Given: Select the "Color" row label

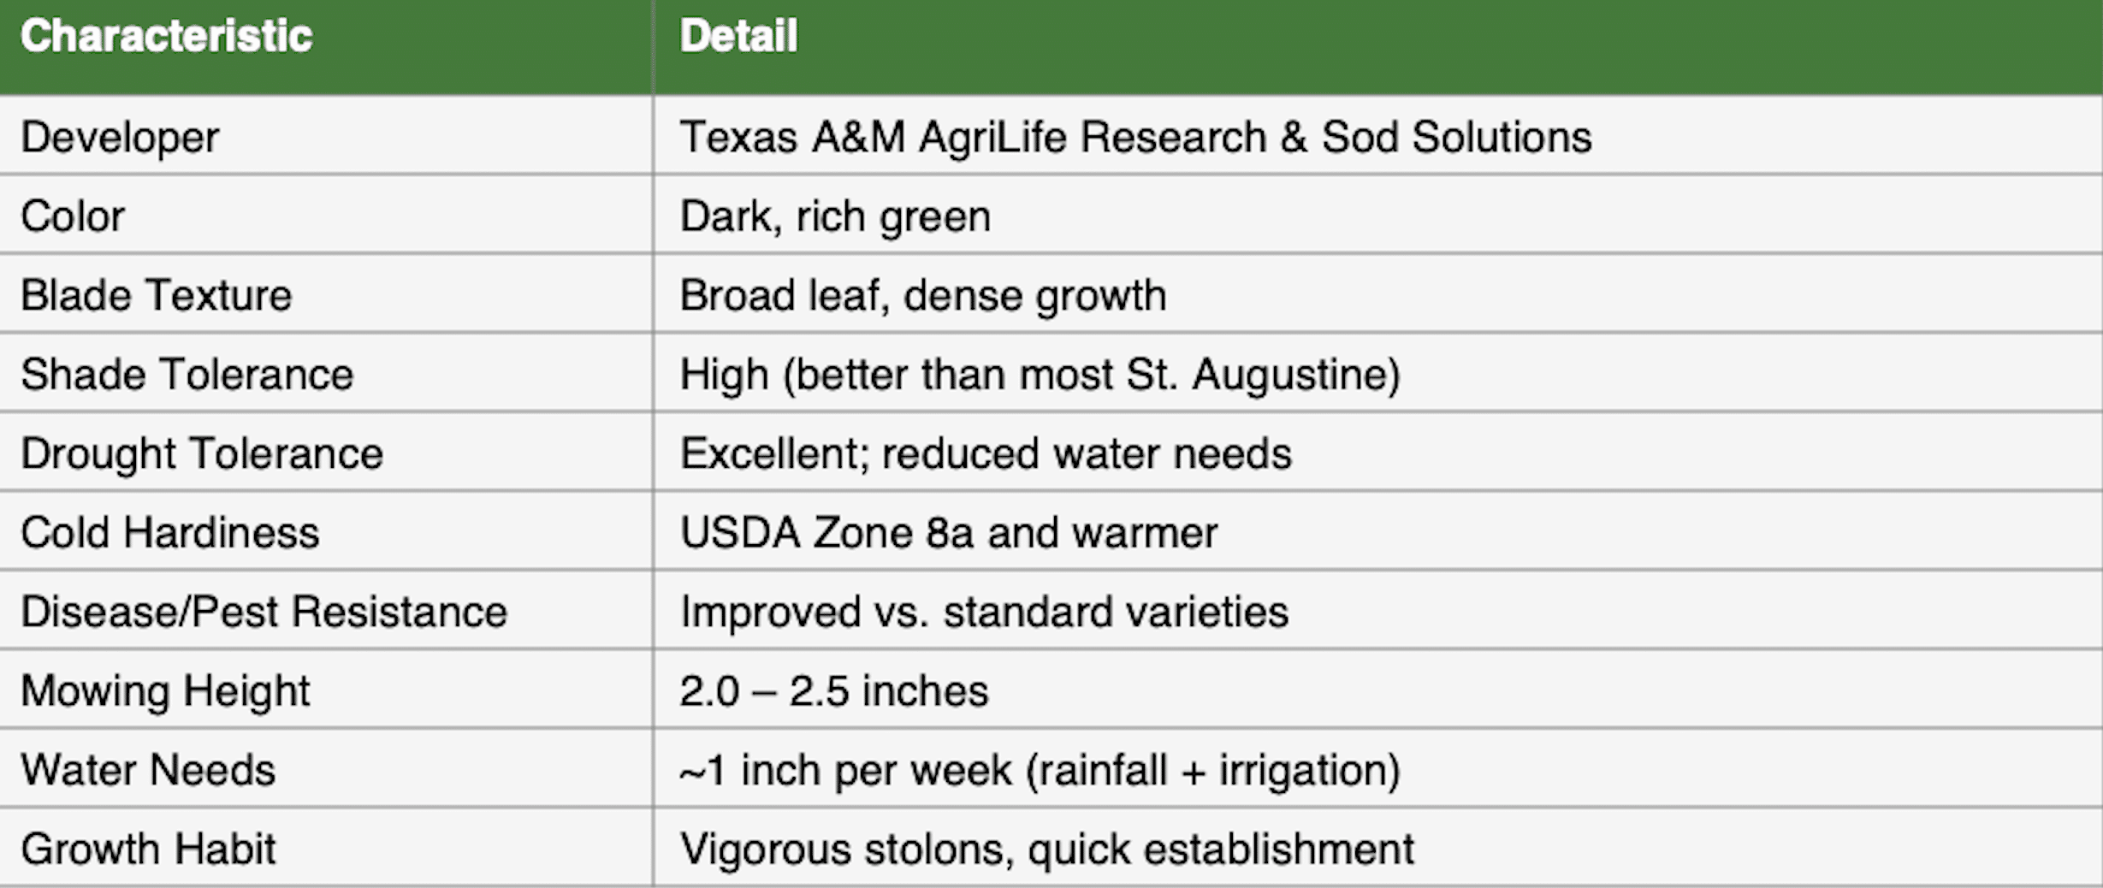Looking at the screenshot, I should coord(73,216).
